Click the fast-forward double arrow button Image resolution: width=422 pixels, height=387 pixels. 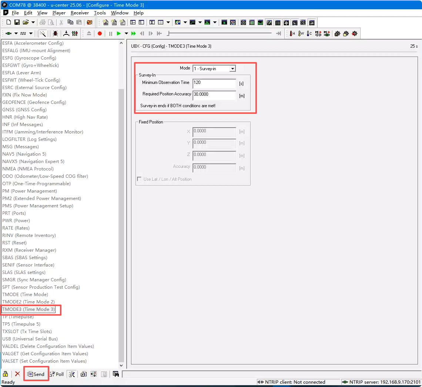[134, 34]
